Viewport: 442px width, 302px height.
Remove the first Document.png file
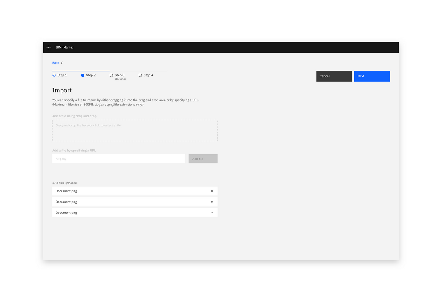coord(212,191)
